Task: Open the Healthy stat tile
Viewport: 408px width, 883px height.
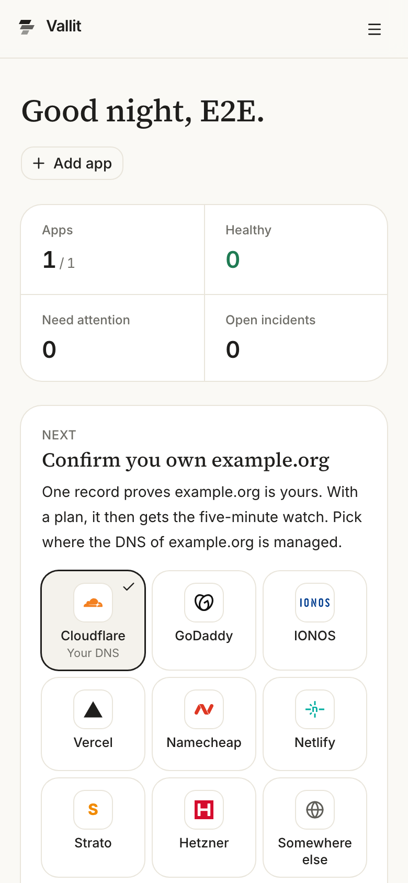Action: coord(296,250)
